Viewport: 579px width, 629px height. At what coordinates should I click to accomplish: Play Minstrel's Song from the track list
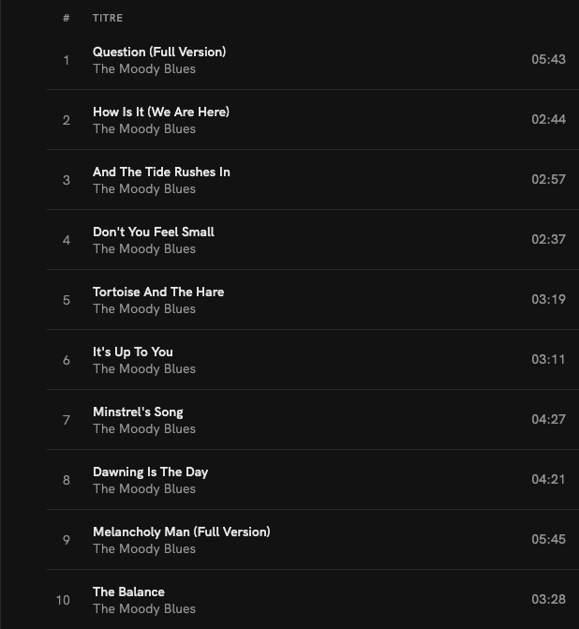pyautogui.click(x=138, y=412)
